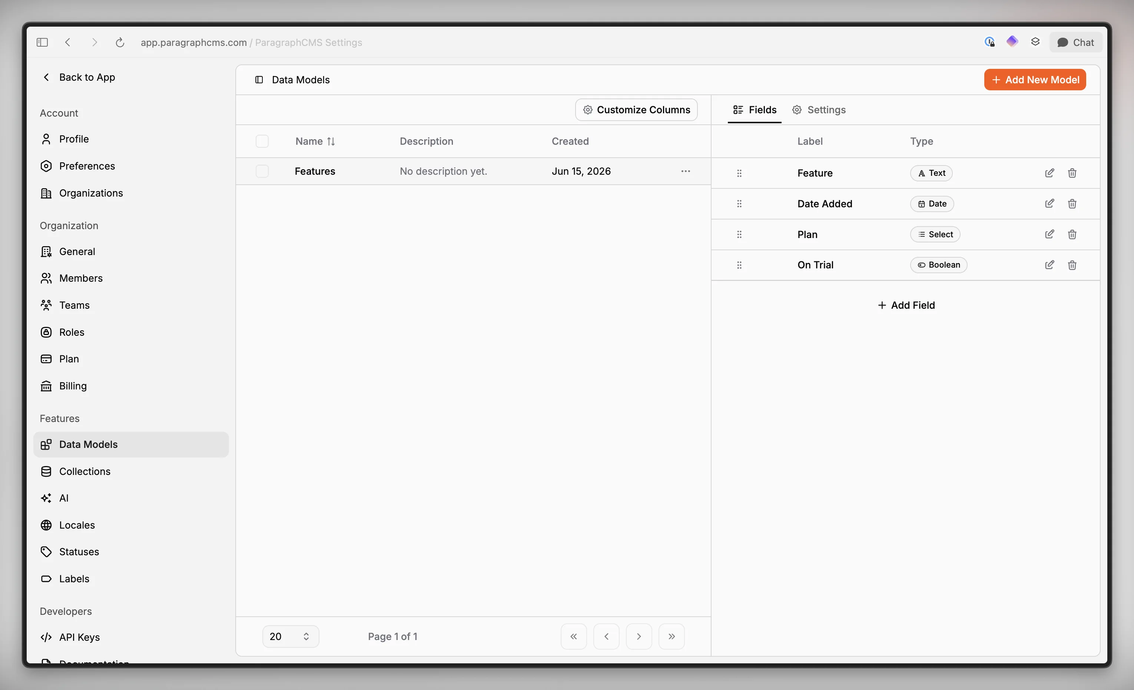Click the drag handle for Plan field
Image resolution: width=1134 pixels, height=690 pixels.
pyautogui.click(x=739, y=234)
